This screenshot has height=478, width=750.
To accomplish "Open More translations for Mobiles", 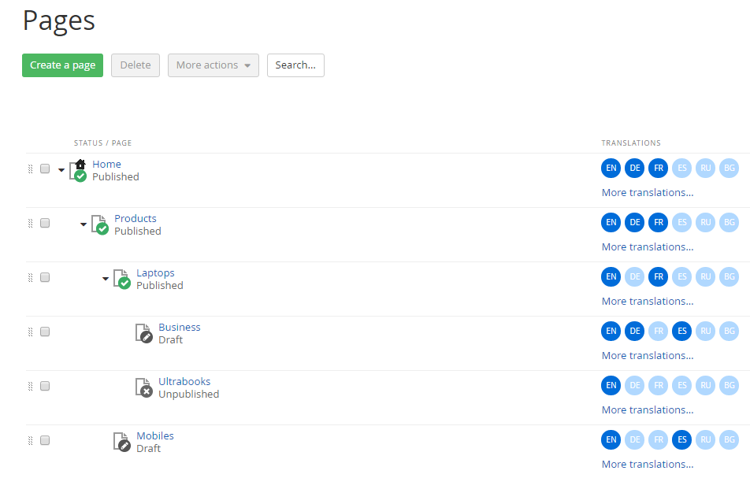I will (x=647, y=464).
